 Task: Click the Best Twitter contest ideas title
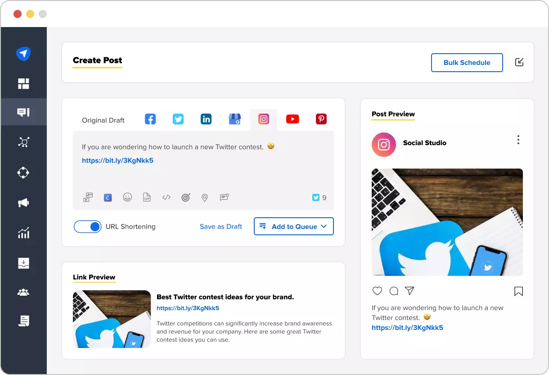tap(225, 297)
